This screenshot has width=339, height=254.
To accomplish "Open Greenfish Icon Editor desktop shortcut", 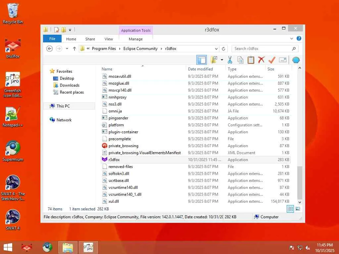I will pos(13,85).
